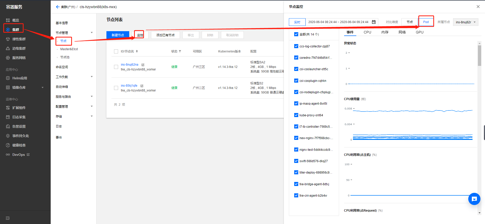Open the blue chat support bubble
The height and width of the screenshot is (224, 485).
pyautogui.click(x=474, y=199)
